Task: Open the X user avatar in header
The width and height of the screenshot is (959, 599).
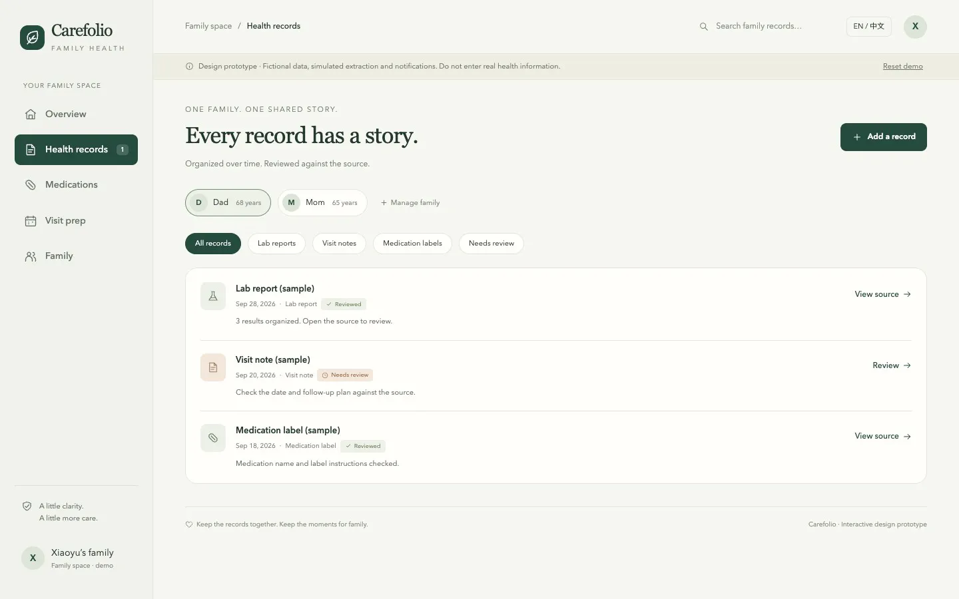Action: click(x=915, y=27)
